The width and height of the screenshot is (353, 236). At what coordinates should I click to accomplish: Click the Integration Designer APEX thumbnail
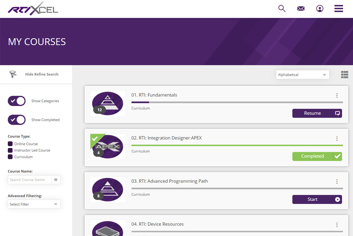[108, 147]
